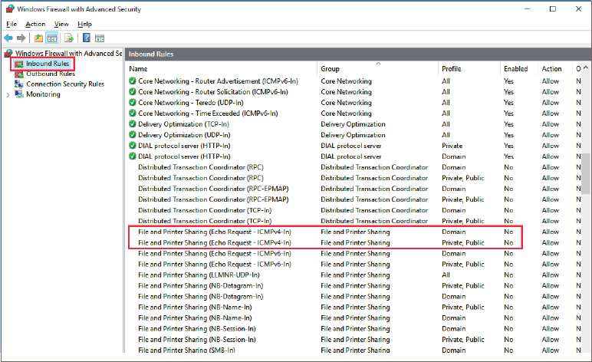The width and height of the screenshot is (592, 362).
Task: Click green check beside Delivery Optimization (TCP-In)
Action: [132, 123]
